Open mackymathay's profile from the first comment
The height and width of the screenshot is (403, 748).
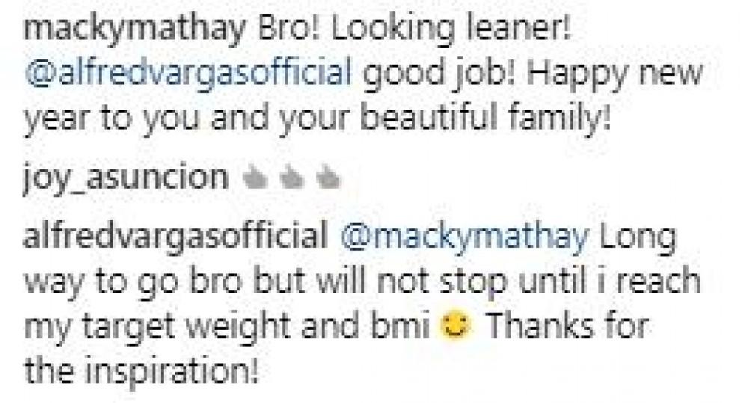134,30
